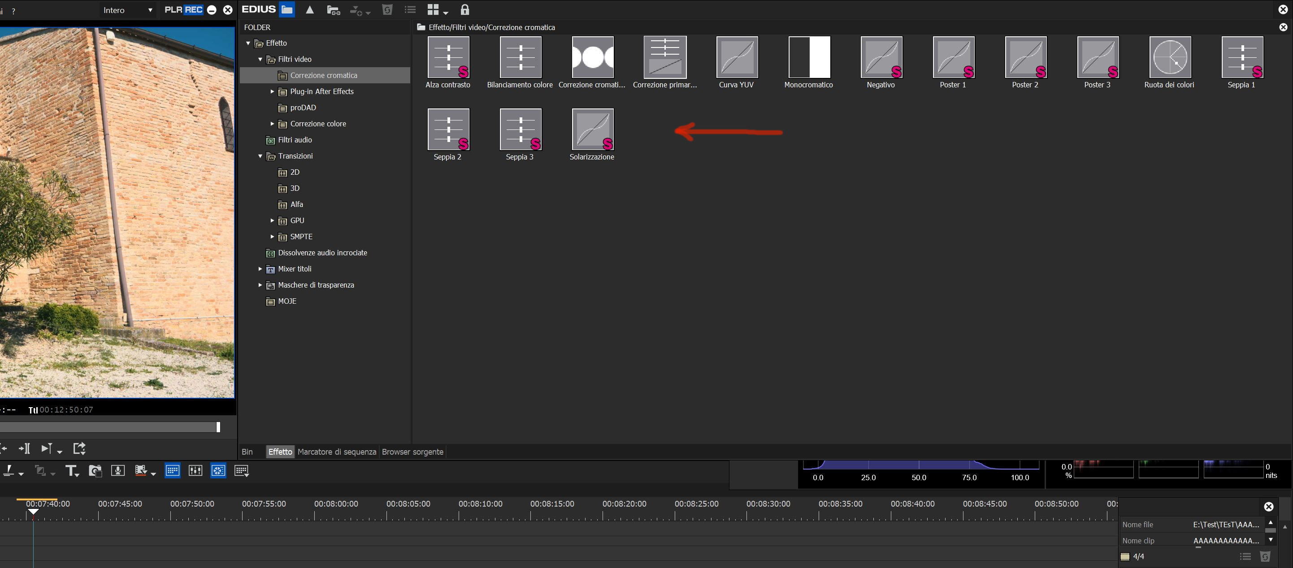Toggle the lock icon in effect palette
Image resolution: width=1293 pixels, height=568 pixels.
pos(465,9)
